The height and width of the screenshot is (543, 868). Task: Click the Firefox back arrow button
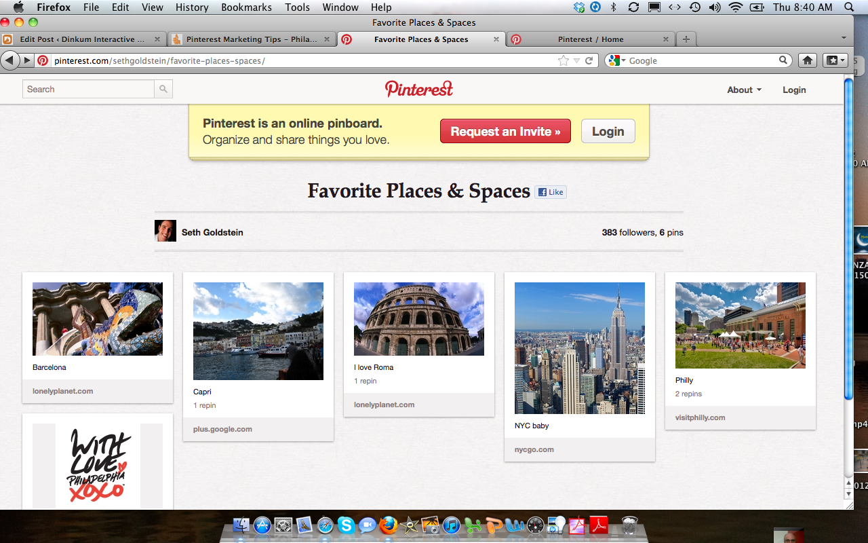10,60
